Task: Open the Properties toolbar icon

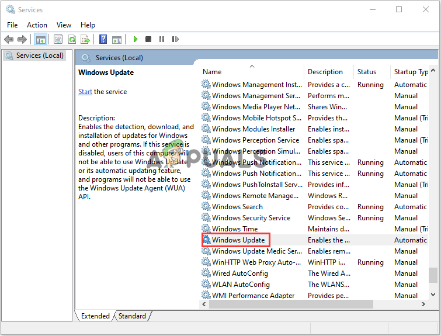Action: tap(58, 39)
